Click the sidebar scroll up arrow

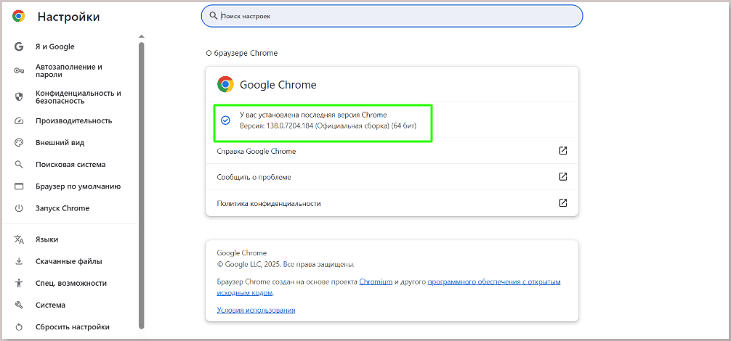tap(142, 36)
